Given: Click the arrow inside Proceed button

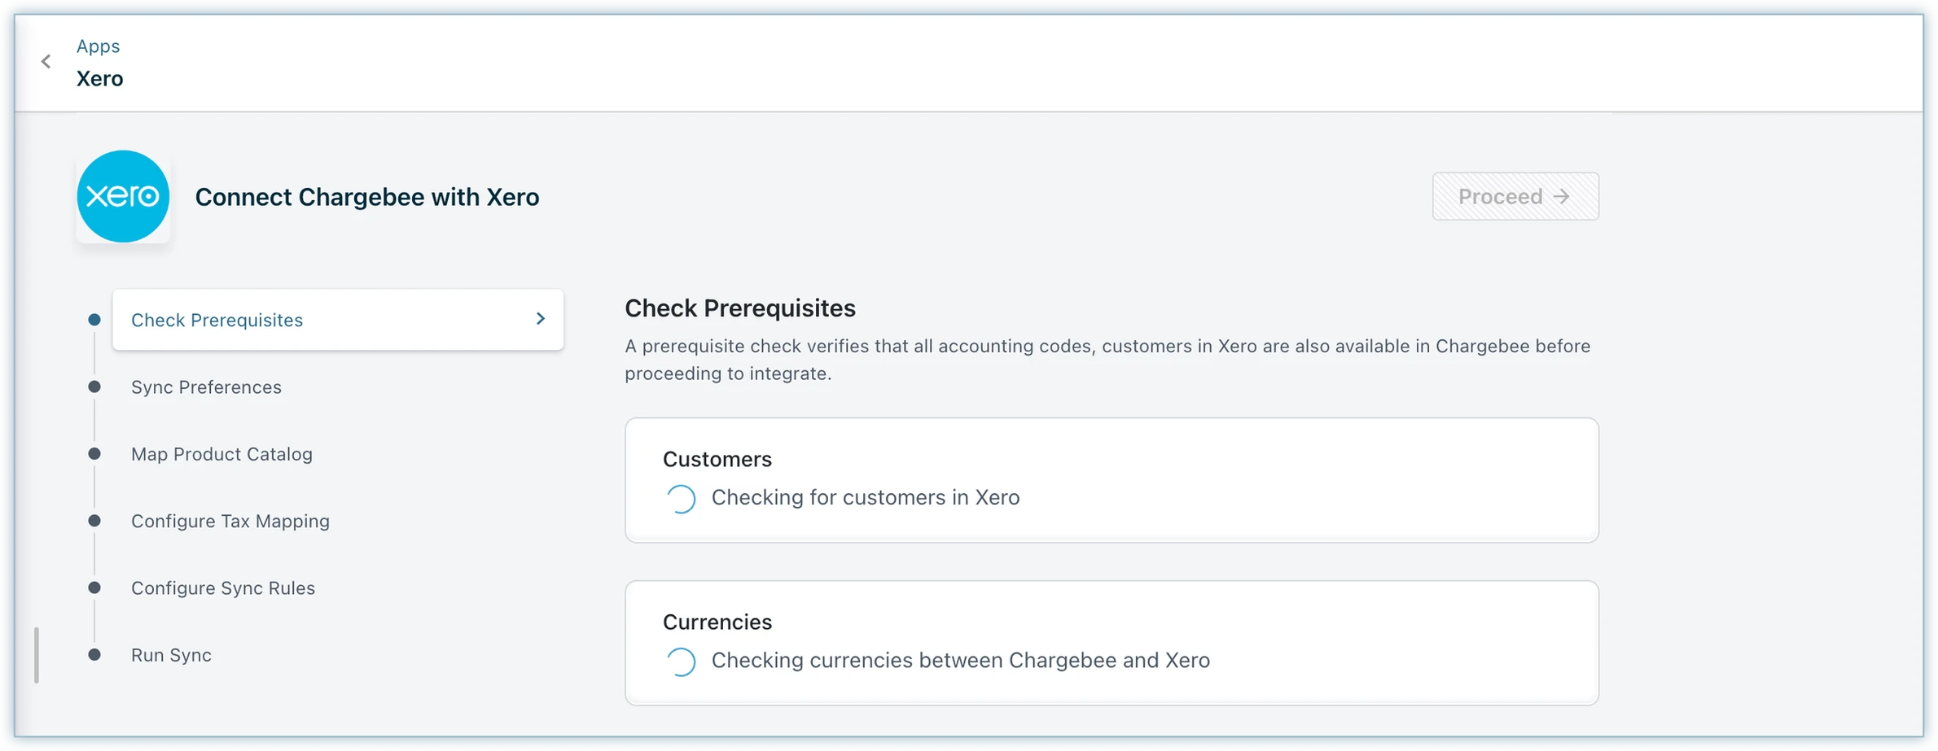Looking at the screenshot, I should pyautogui.click(x=1561, y=197).
